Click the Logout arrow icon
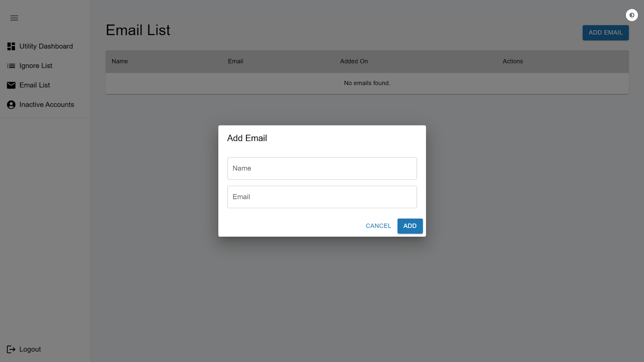The height and width of the screenshot is (362, 644). tap(11, 349)
